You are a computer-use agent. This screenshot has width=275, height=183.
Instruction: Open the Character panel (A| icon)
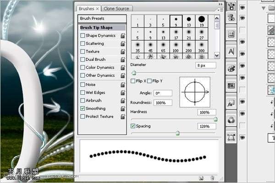[x=231, y=52]
